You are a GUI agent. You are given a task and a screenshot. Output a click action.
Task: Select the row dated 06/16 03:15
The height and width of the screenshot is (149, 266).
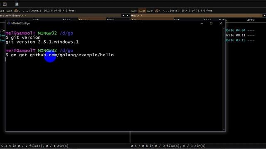click(x=240, y=40)
